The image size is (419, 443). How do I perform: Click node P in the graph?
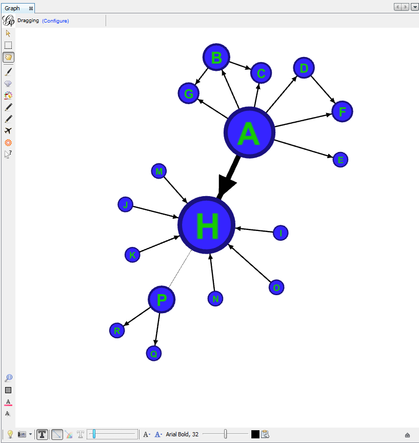[x=162, y=299]
